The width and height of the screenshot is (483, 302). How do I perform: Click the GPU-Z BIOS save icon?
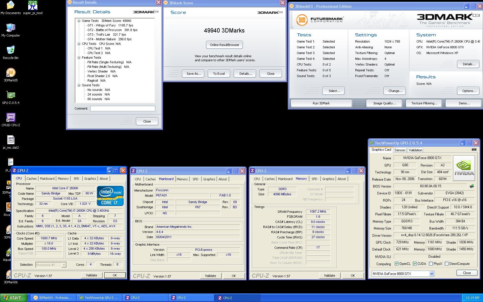tap(471, 186)
